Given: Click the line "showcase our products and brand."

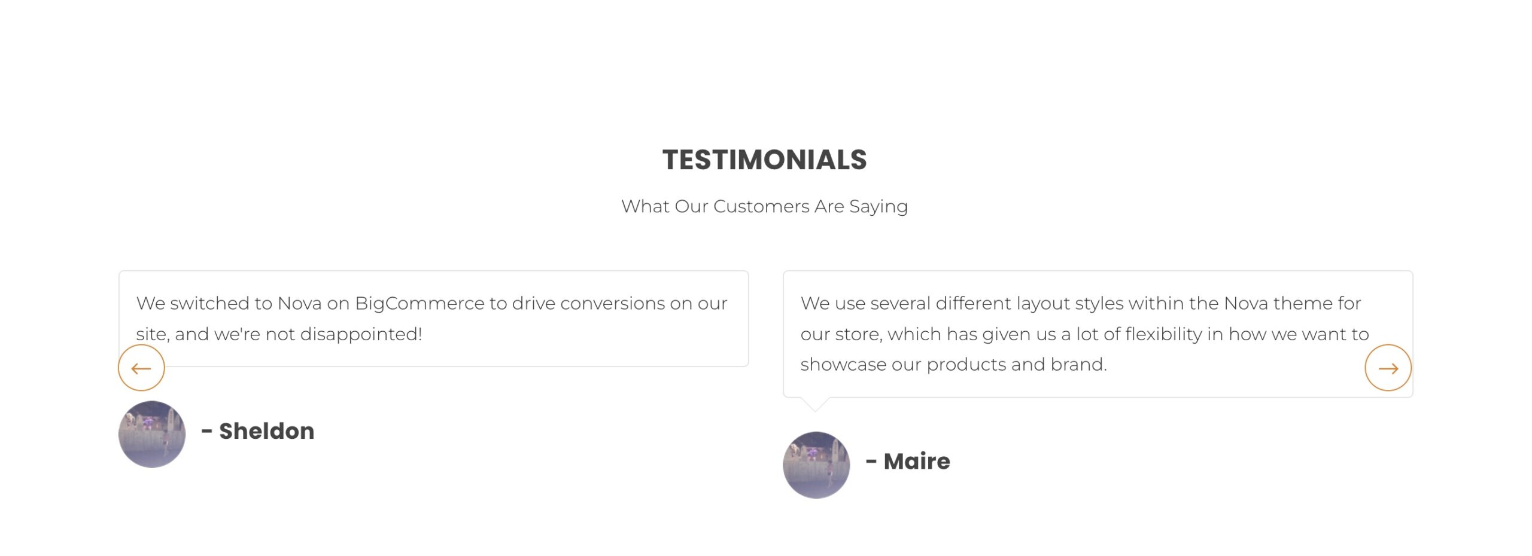Looking at the screenshot, I should pos(953,364).
